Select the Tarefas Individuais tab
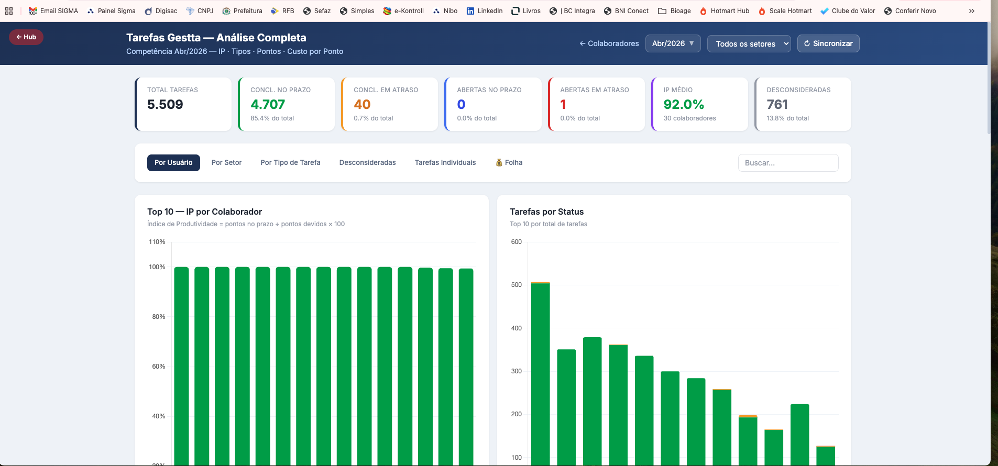 [445, 163]
